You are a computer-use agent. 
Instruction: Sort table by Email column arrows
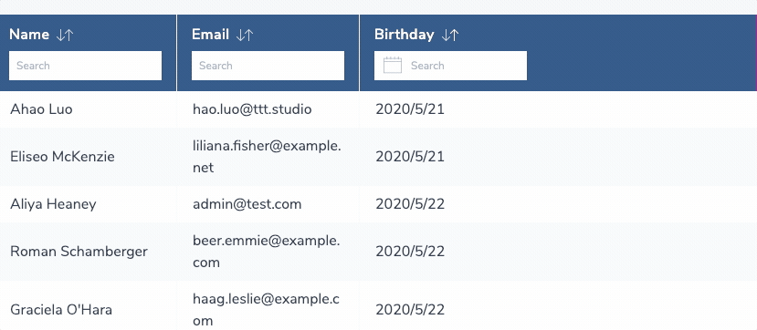[245, 35]
